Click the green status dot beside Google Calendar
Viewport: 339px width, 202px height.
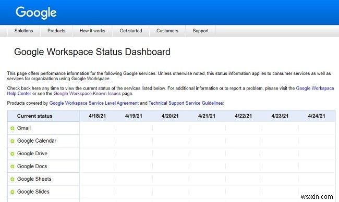pos(13,141)
